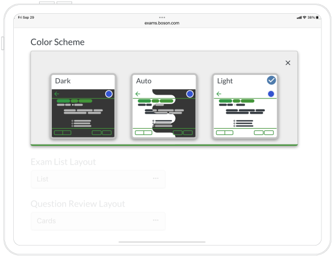Tap the home indicator bar at bottom
The width and height of the screenshot is (333, 256).
(162, 242)
